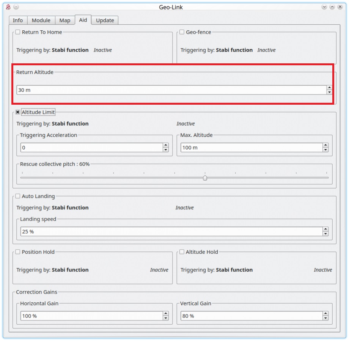
Task: Open the Module tab
Action: pyautogui.click(x=41, y=20)
